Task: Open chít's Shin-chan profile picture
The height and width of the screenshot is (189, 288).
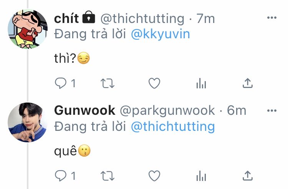Action: click(28, 29)
